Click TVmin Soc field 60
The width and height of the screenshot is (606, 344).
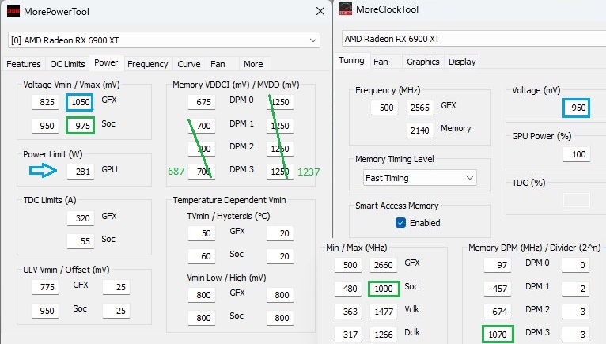tap(202, 256)
